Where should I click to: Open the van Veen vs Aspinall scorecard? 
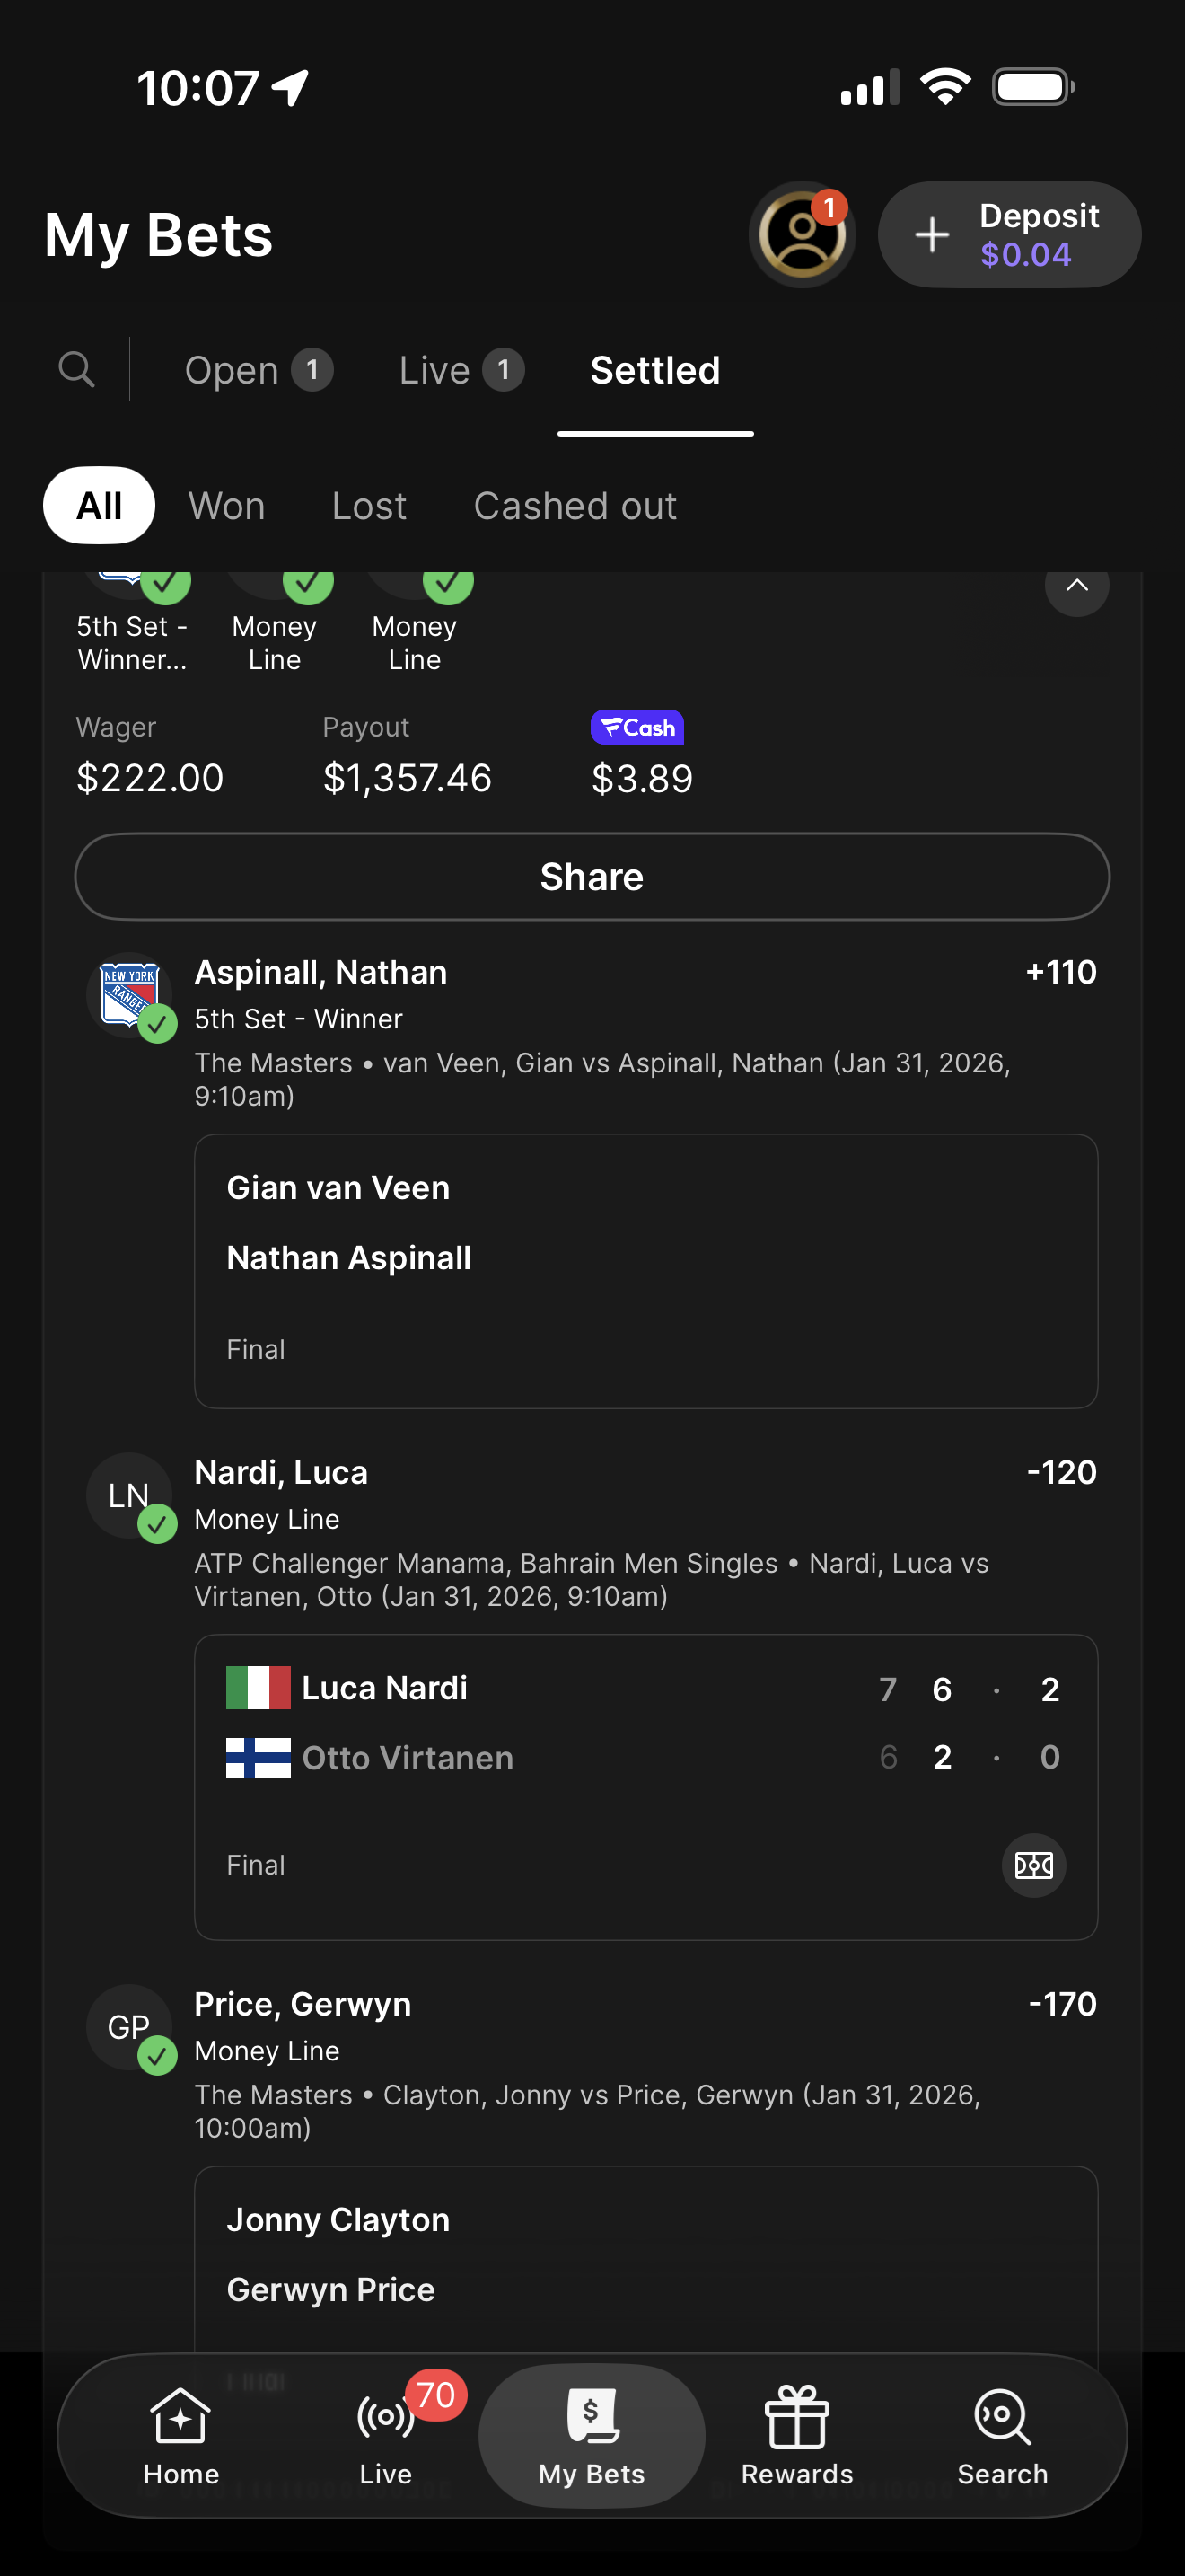tap(645, 1270)
